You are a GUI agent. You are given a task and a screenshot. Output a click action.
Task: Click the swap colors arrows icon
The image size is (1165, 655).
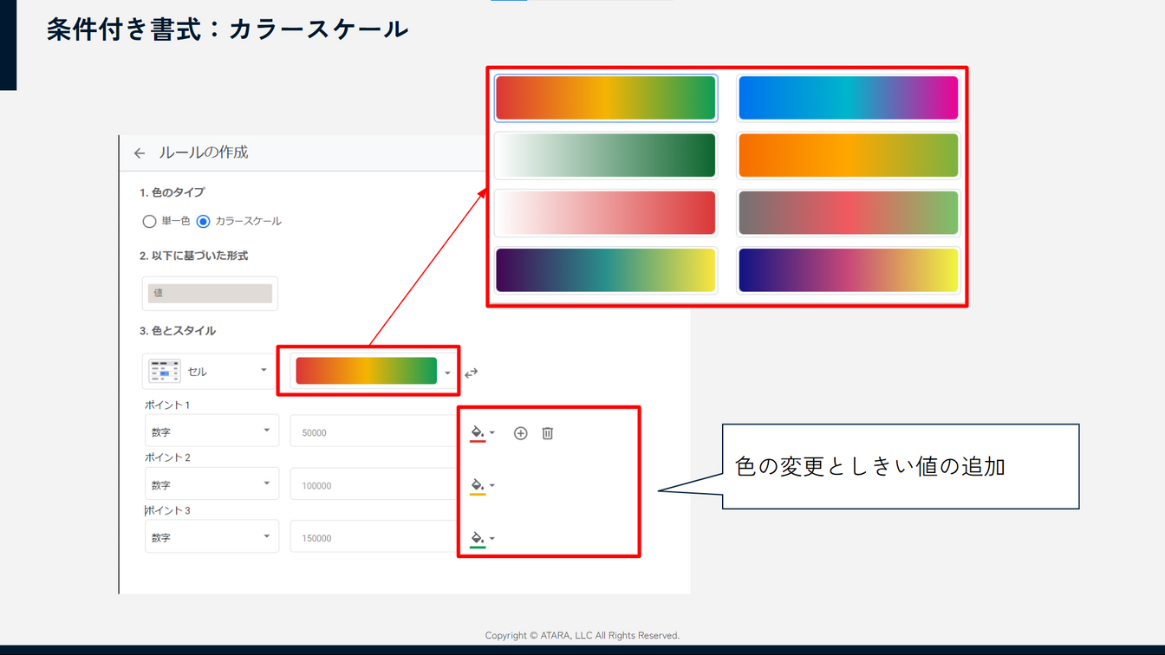[471, 373]
